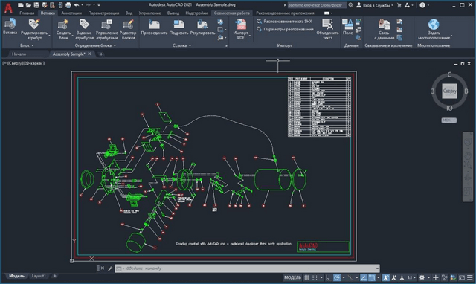
Task: Expand the Блок panel dropdown
Action: pos(27,45)
